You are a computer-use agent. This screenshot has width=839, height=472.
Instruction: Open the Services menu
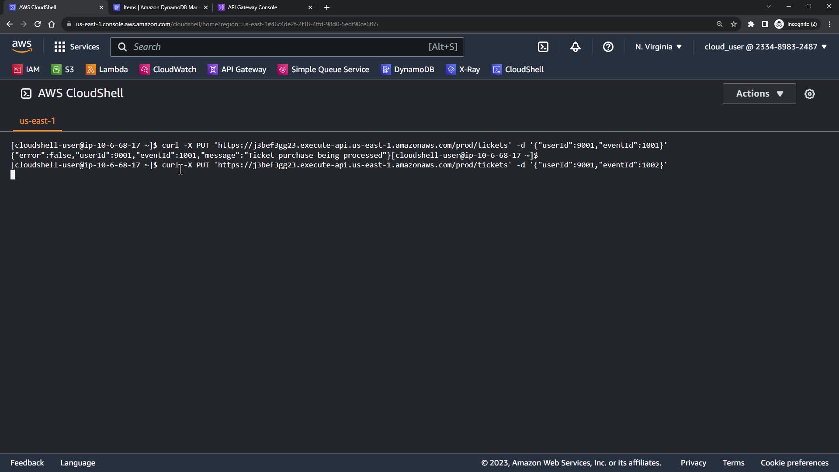click(77, 47)
